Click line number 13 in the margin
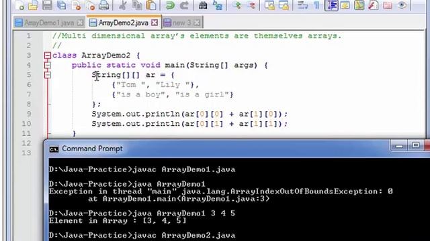430x241 pixels. [26, 153]
